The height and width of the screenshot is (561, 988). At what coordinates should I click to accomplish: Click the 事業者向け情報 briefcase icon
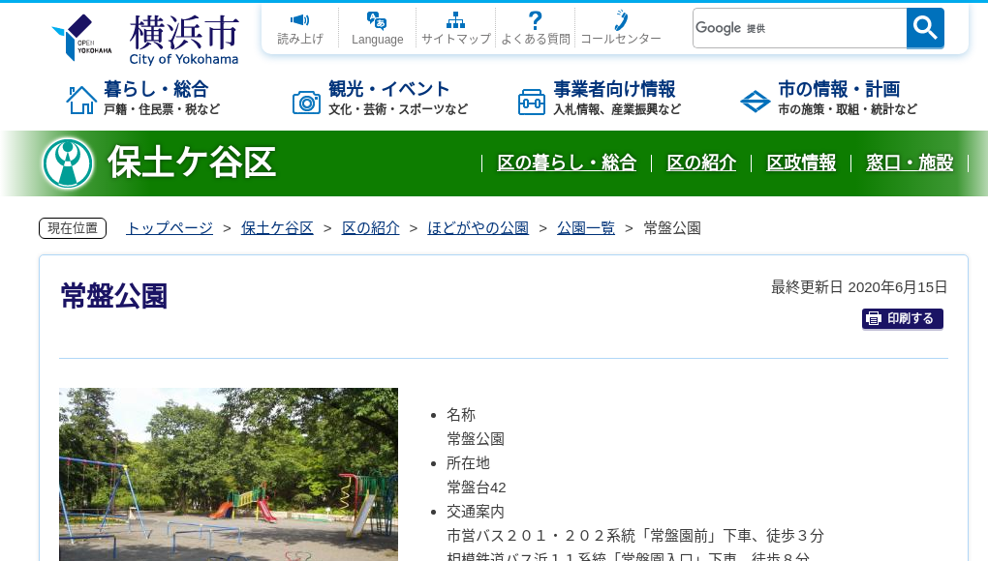coord(531,101)
